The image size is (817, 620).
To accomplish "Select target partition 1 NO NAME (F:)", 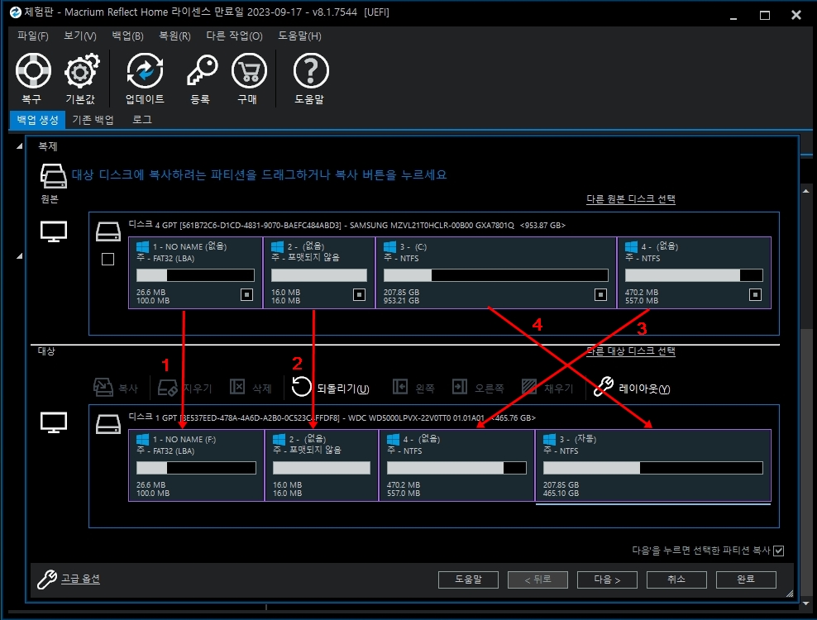I will click(x=197, y=465).
